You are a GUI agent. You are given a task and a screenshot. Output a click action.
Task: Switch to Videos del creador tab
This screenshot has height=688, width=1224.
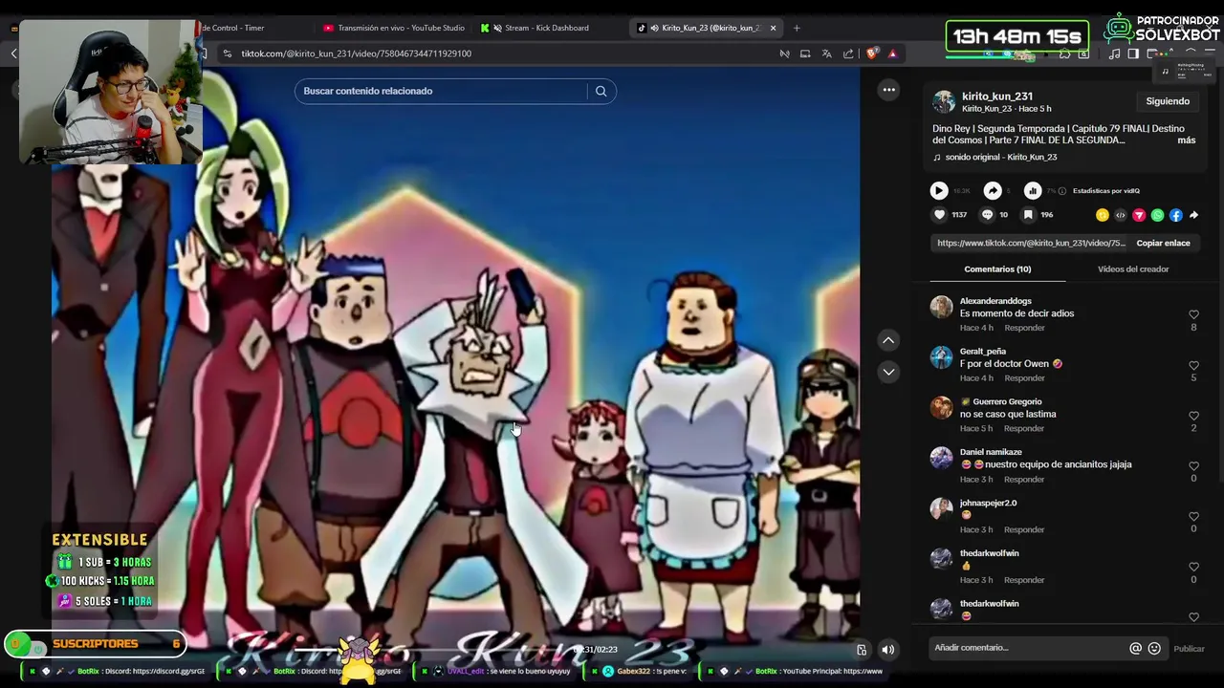click(x=1133, y=269)
